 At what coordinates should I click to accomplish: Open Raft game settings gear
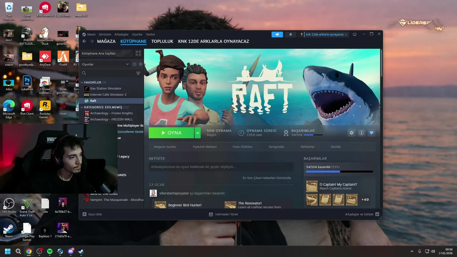tap(351, 133)
